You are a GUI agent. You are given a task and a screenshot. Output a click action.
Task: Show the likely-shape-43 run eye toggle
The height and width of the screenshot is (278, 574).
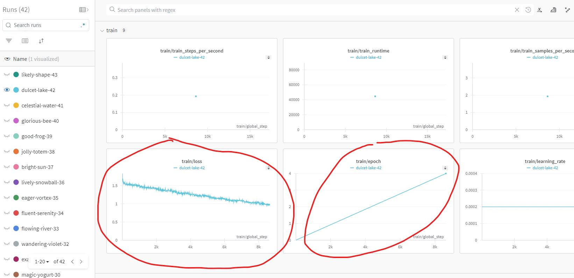click(x=7, y=74)
